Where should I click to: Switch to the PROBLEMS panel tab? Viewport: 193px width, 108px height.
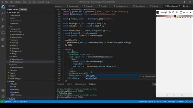point(61,84)
